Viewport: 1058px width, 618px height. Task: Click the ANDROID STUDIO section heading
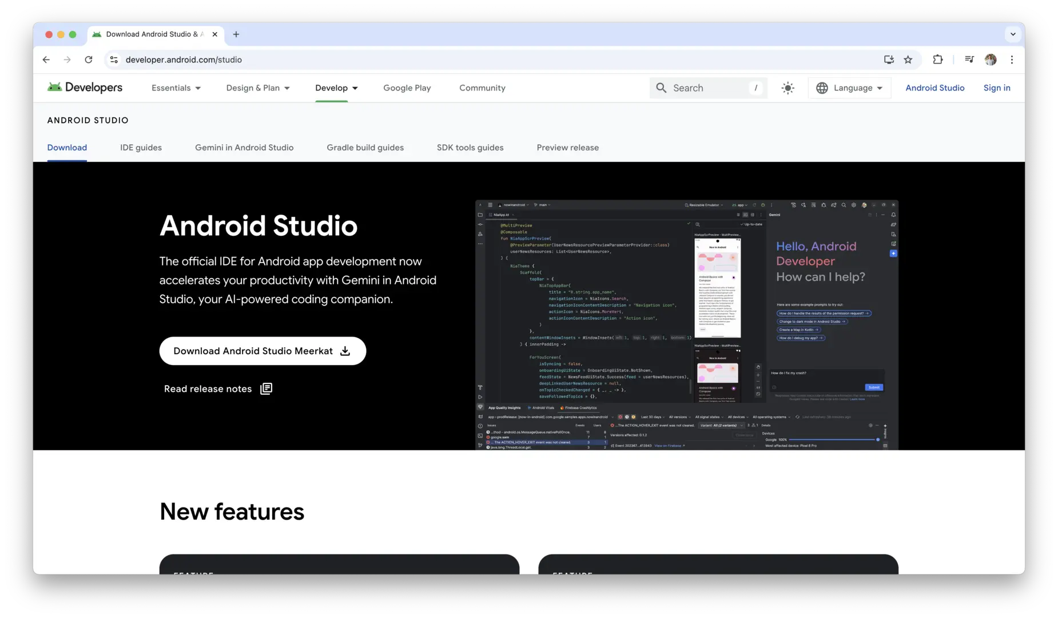click(x=88, y=120)
